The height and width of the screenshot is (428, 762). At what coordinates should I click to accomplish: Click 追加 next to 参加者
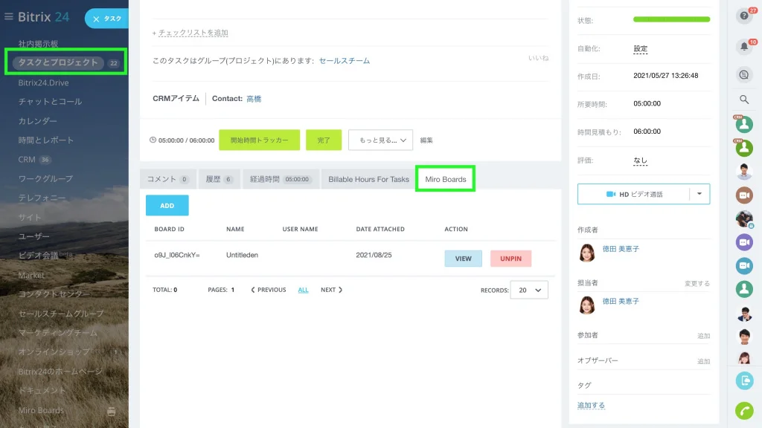704,336
